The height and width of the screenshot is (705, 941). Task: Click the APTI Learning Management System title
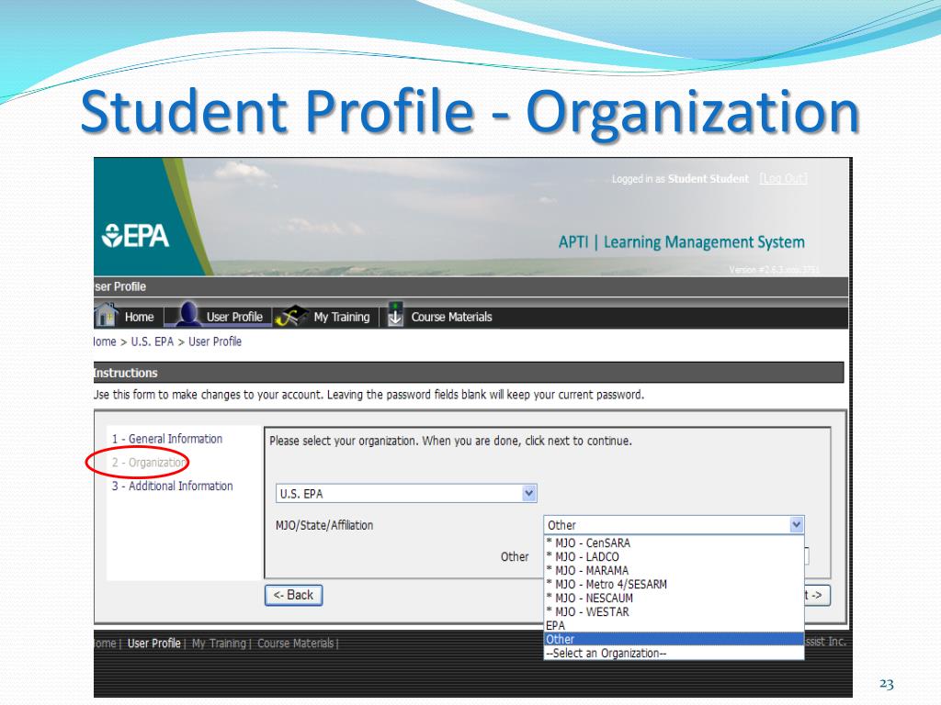(681, 242)
